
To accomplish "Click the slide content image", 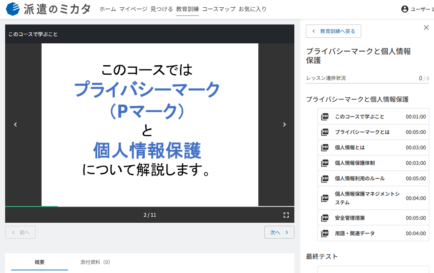I will pos(150,124).
